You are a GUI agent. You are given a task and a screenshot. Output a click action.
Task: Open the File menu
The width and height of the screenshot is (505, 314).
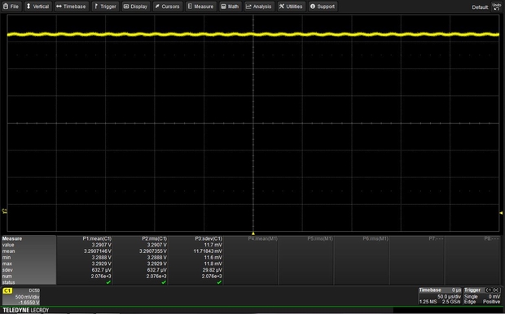tap(11, 7)
